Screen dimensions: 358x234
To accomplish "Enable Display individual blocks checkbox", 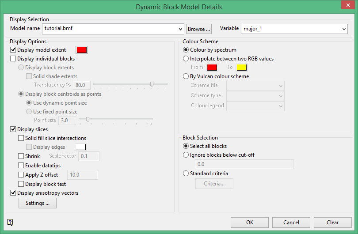I will pyautogui.click(x=13, y=59).
